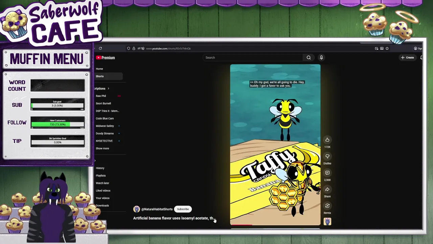Click the picture-in-picture icon in the address bar
Screen dimensions: 433x244
pyautogui.click(x=377, y=48)
